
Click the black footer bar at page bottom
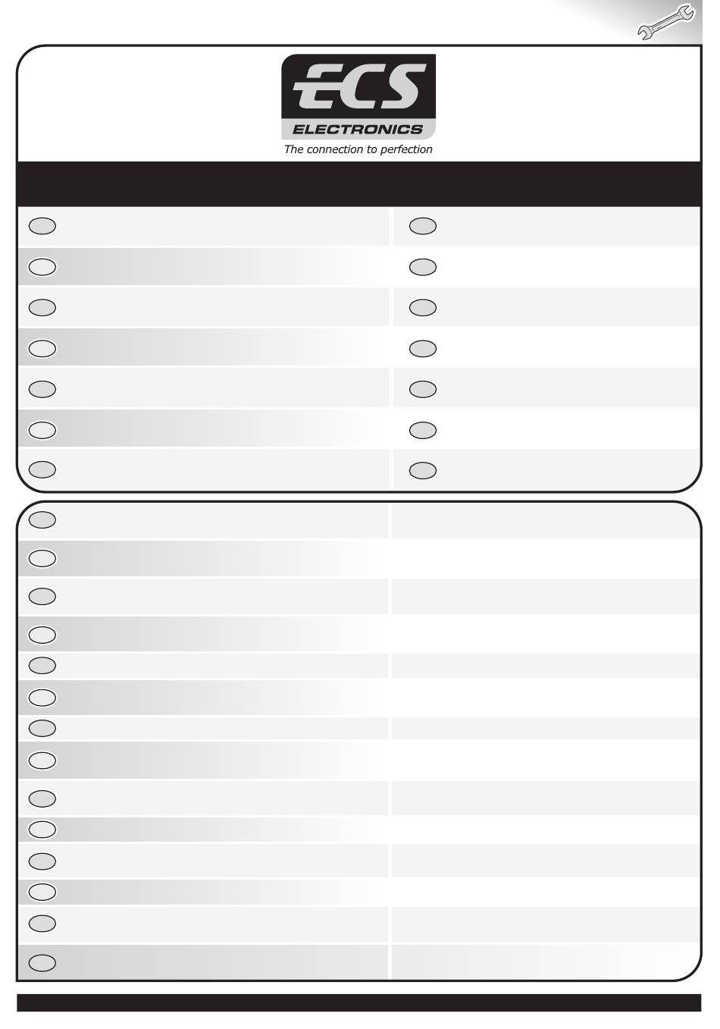pos(358,1002)
